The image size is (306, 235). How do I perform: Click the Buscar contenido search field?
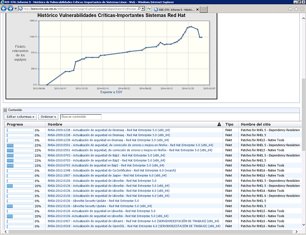(81, 117)
